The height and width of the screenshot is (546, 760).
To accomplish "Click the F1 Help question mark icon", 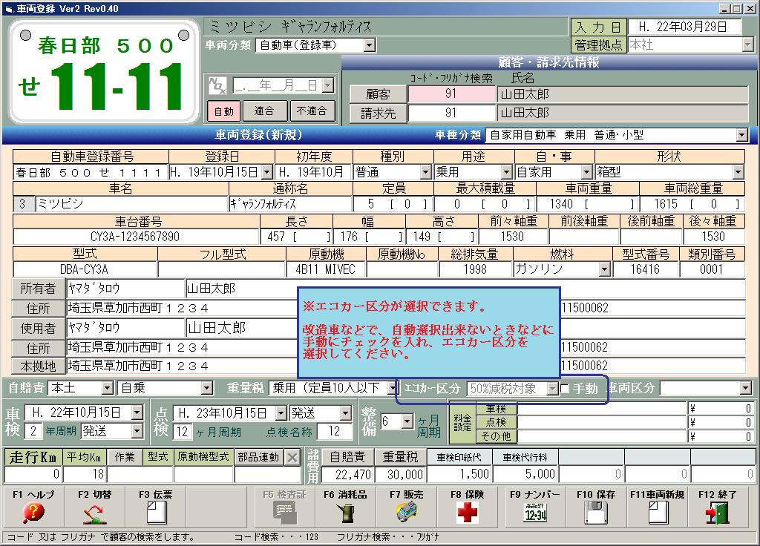I will [33, 512].
